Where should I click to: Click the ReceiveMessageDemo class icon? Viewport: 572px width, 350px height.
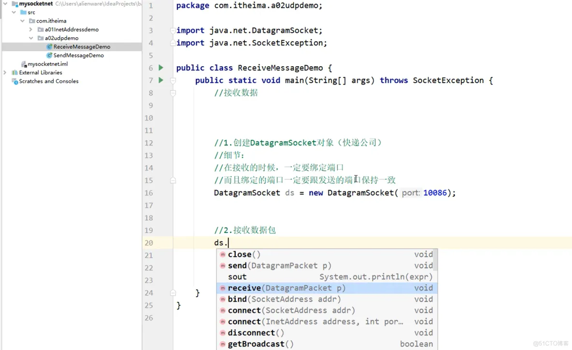(x=49, y=46)
